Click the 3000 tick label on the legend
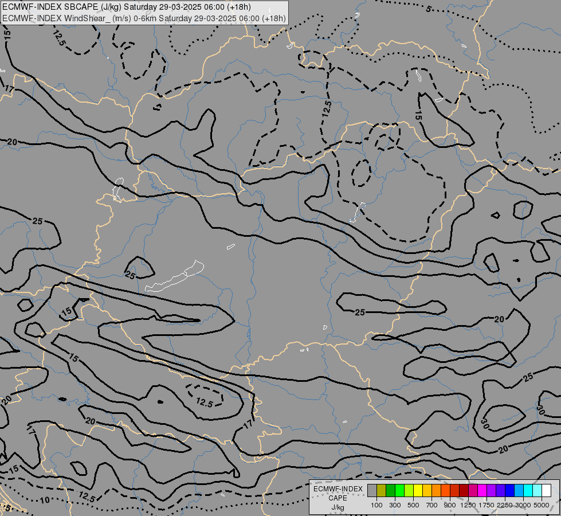This screenshot has width=561, height=516. [523, 505]
